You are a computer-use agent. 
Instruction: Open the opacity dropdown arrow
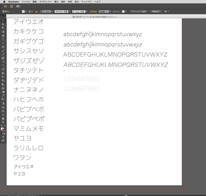pos(110,11)
